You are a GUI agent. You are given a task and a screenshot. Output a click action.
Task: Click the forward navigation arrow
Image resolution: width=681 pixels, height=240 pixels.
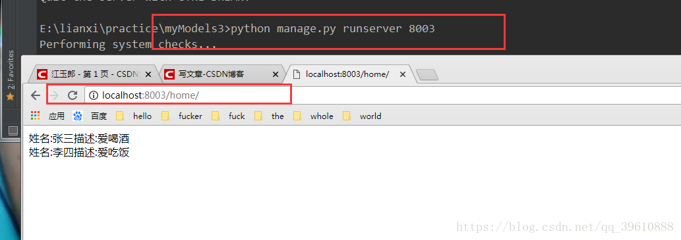click(x=54, y=95)
